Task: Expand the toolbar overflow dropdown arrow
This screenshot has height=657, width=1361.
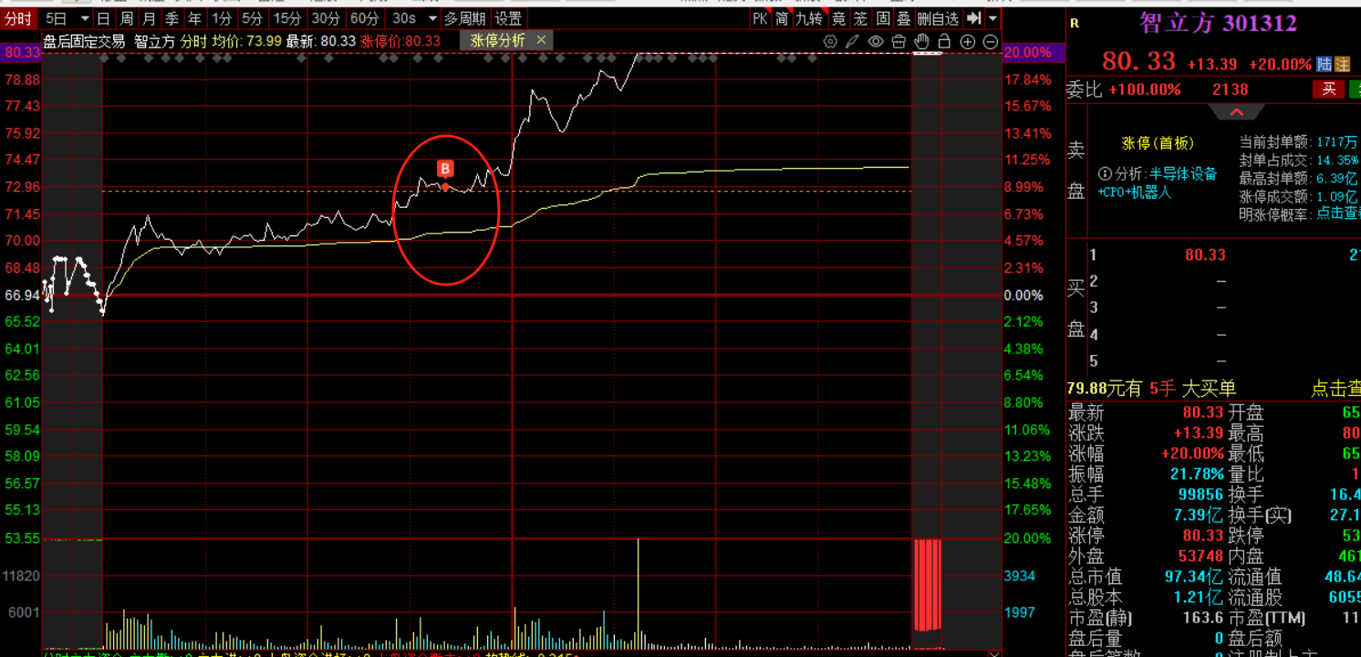Action: point(993,18)
